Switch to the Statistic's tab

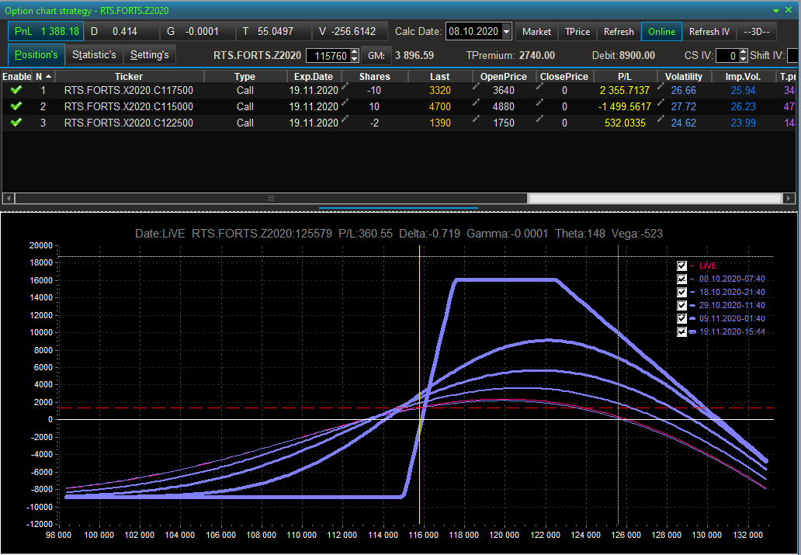(x=94, y=55)
